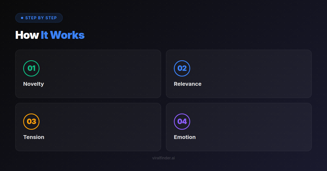Click the bullet dot in STEP BY STEP badge
Screen dimensions: 327x171
22,18
